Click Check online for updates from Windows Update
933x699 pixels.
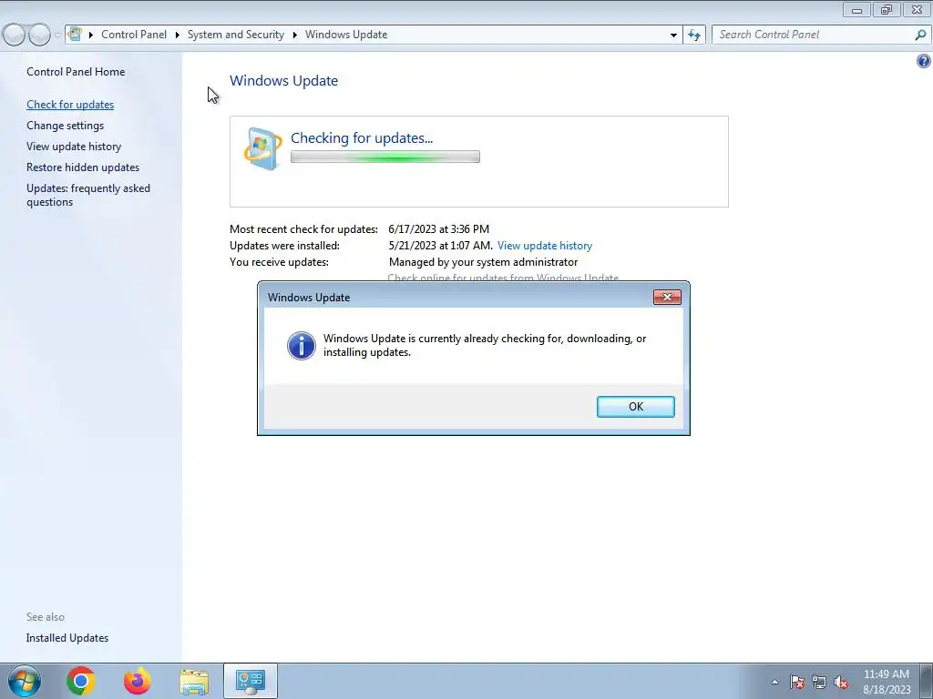(503, 278)
